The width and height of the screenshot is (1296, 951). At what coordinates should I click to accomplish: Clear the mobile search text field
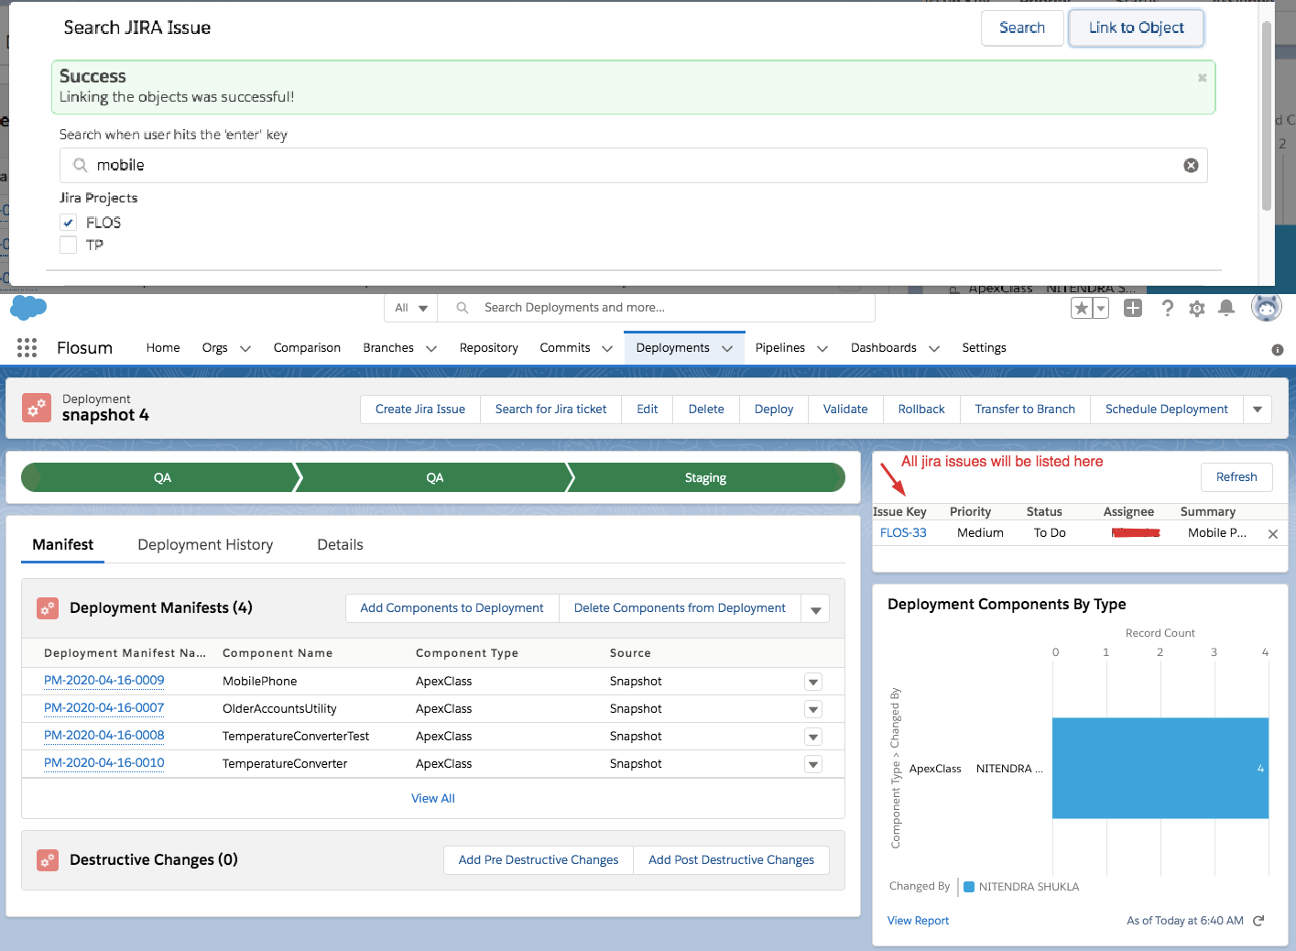(x=1191, y=165)
